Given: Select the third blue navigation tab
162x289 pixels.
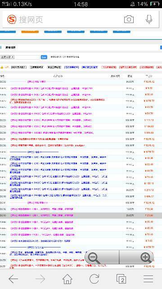Looking at the screenshot, I should [76, 32].
